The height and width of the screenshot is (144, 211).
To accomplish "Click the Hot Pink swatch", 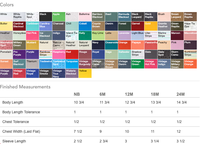I will coord(32,36).
